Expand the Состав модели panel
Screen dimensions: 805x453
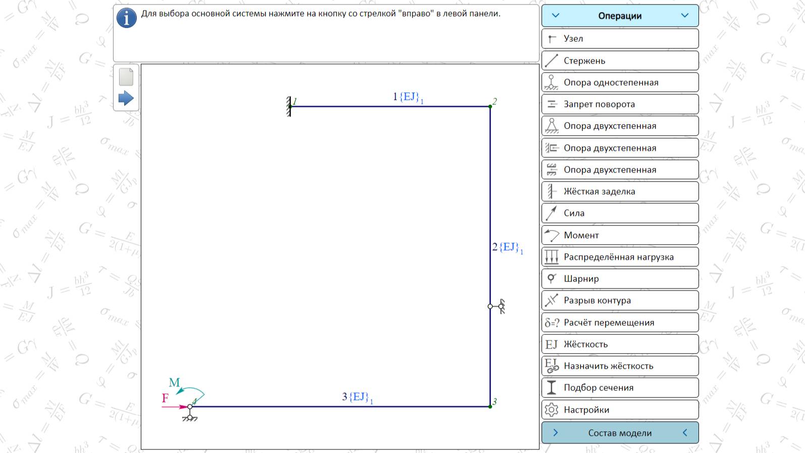pyautogui.click(x=620, y=433)
